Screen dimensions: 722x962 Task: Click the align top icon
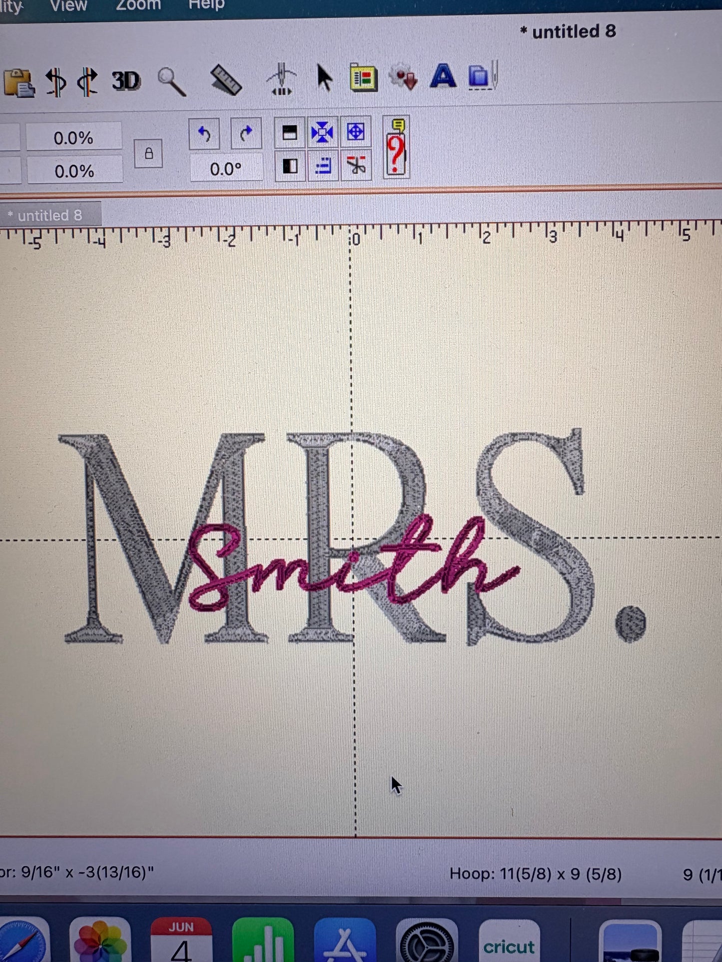coord(290,133)
